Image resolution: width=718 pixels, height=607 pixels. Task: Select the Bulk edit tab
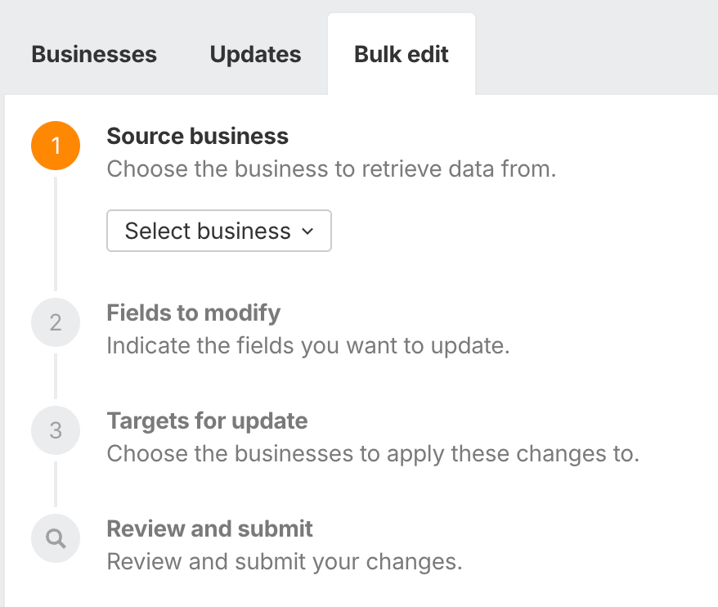click(402, 55)
